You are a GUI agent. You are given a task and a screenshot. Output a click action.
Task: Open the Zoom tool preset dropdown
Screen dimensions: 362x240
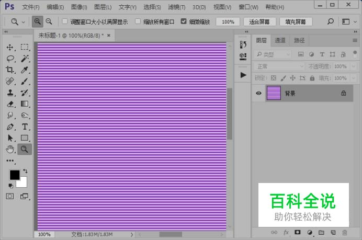pyautogui.click(x=24, y=22)
